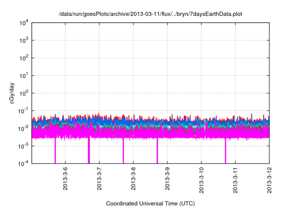Click the x-axis label Coordinated Universal Time (UTC)
Viewport: 297px width, 208px height.
click(x=150, y=203)
